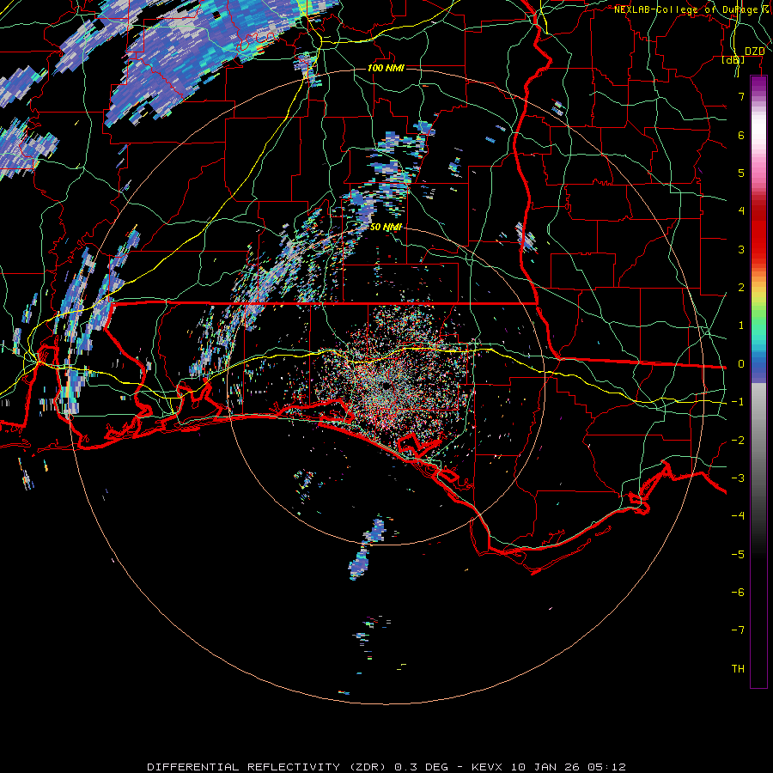The height and width of the screenshot is (773, 773).
Task: Select the 1 value on the color scale
Action: click(741, 326)
